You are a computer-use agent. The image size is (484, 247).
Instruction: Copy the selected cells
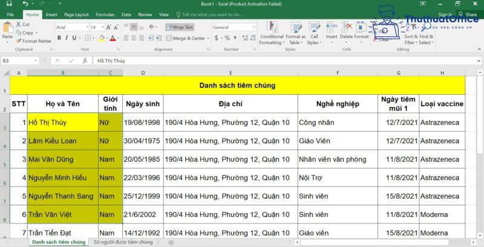26,33
